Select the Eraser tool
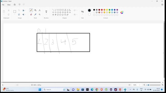 coord(31,14)
